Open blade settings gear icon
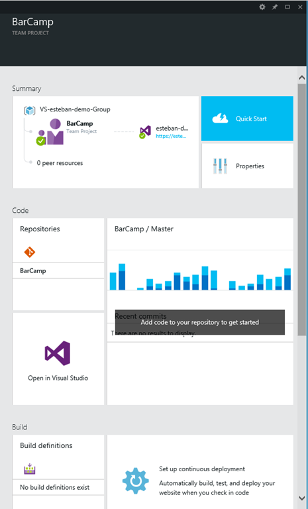 pos(262,7)
